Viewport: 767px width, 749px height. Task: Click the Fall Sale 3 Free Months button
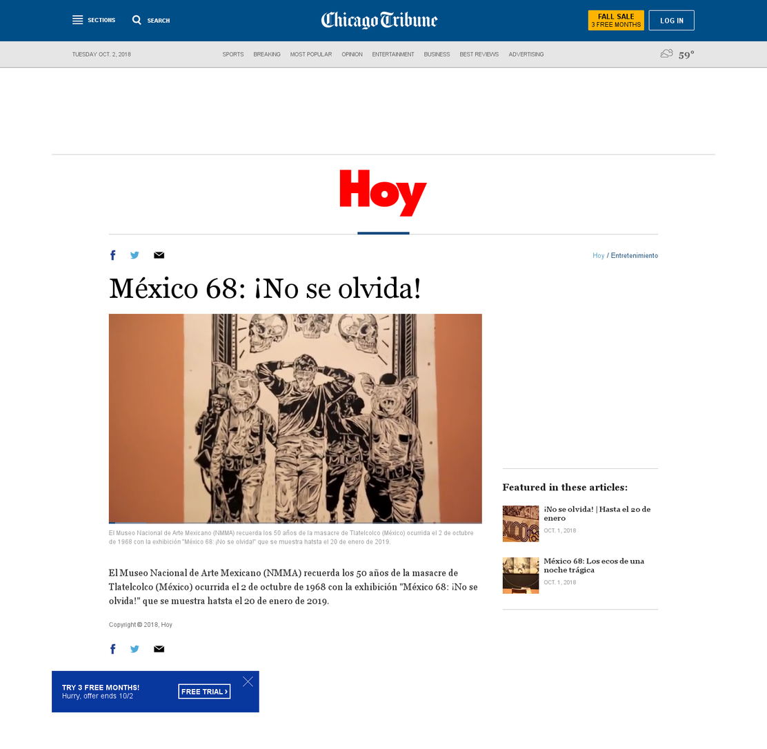click(616, 21)
